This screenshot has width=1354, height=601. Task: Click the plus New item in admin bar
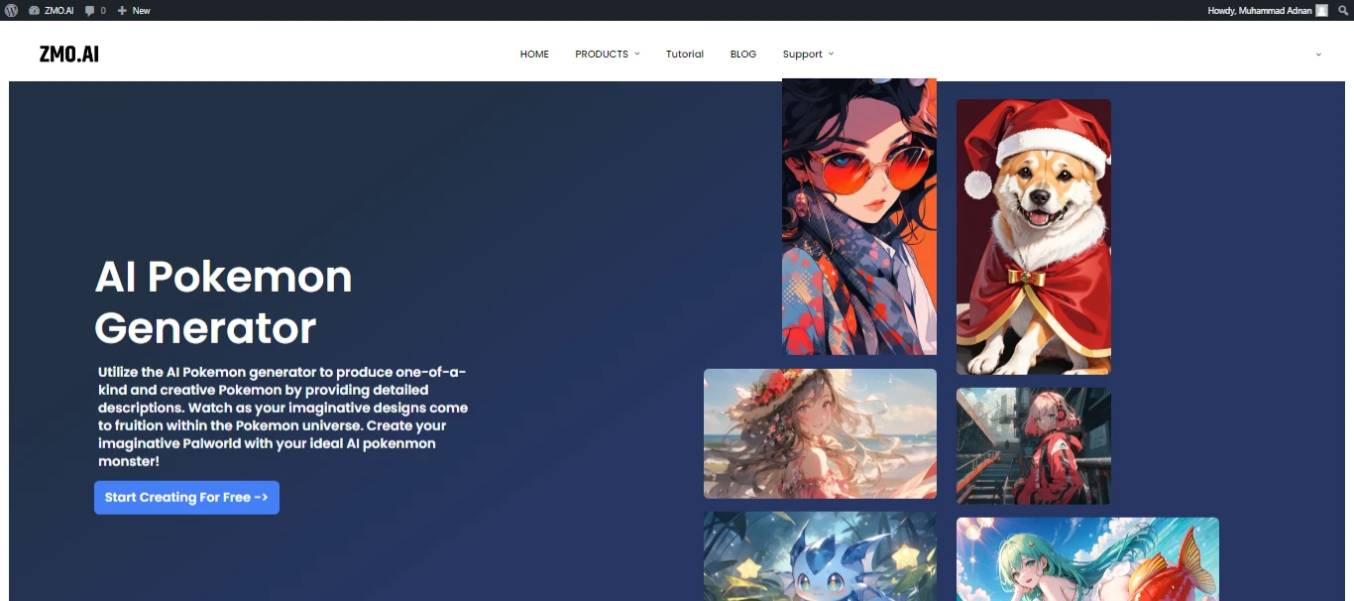(x=134, y=10)
